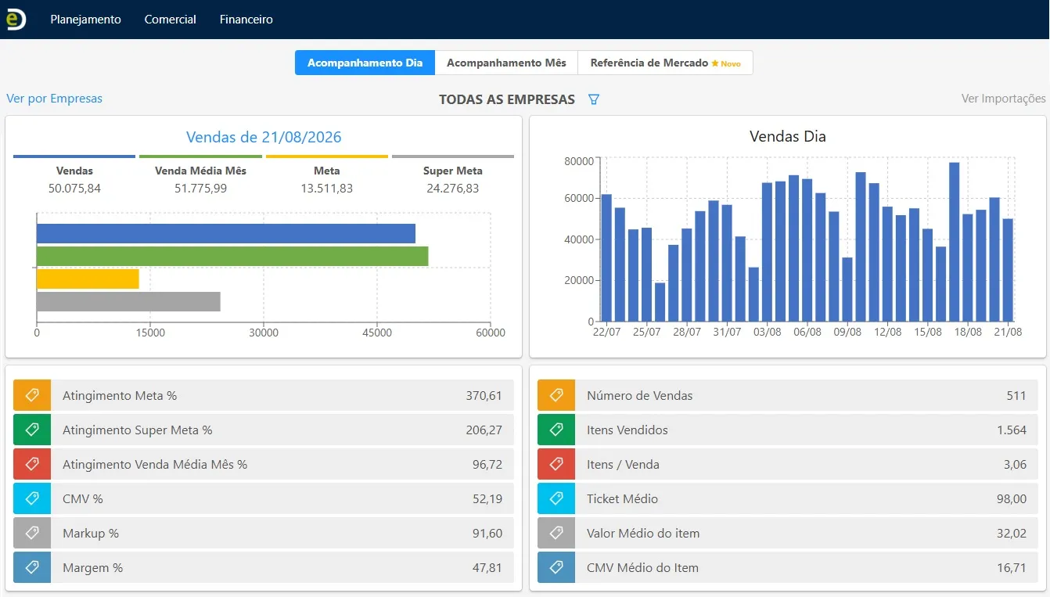Click the cyan tag icon for CMV %

(32, 498)
